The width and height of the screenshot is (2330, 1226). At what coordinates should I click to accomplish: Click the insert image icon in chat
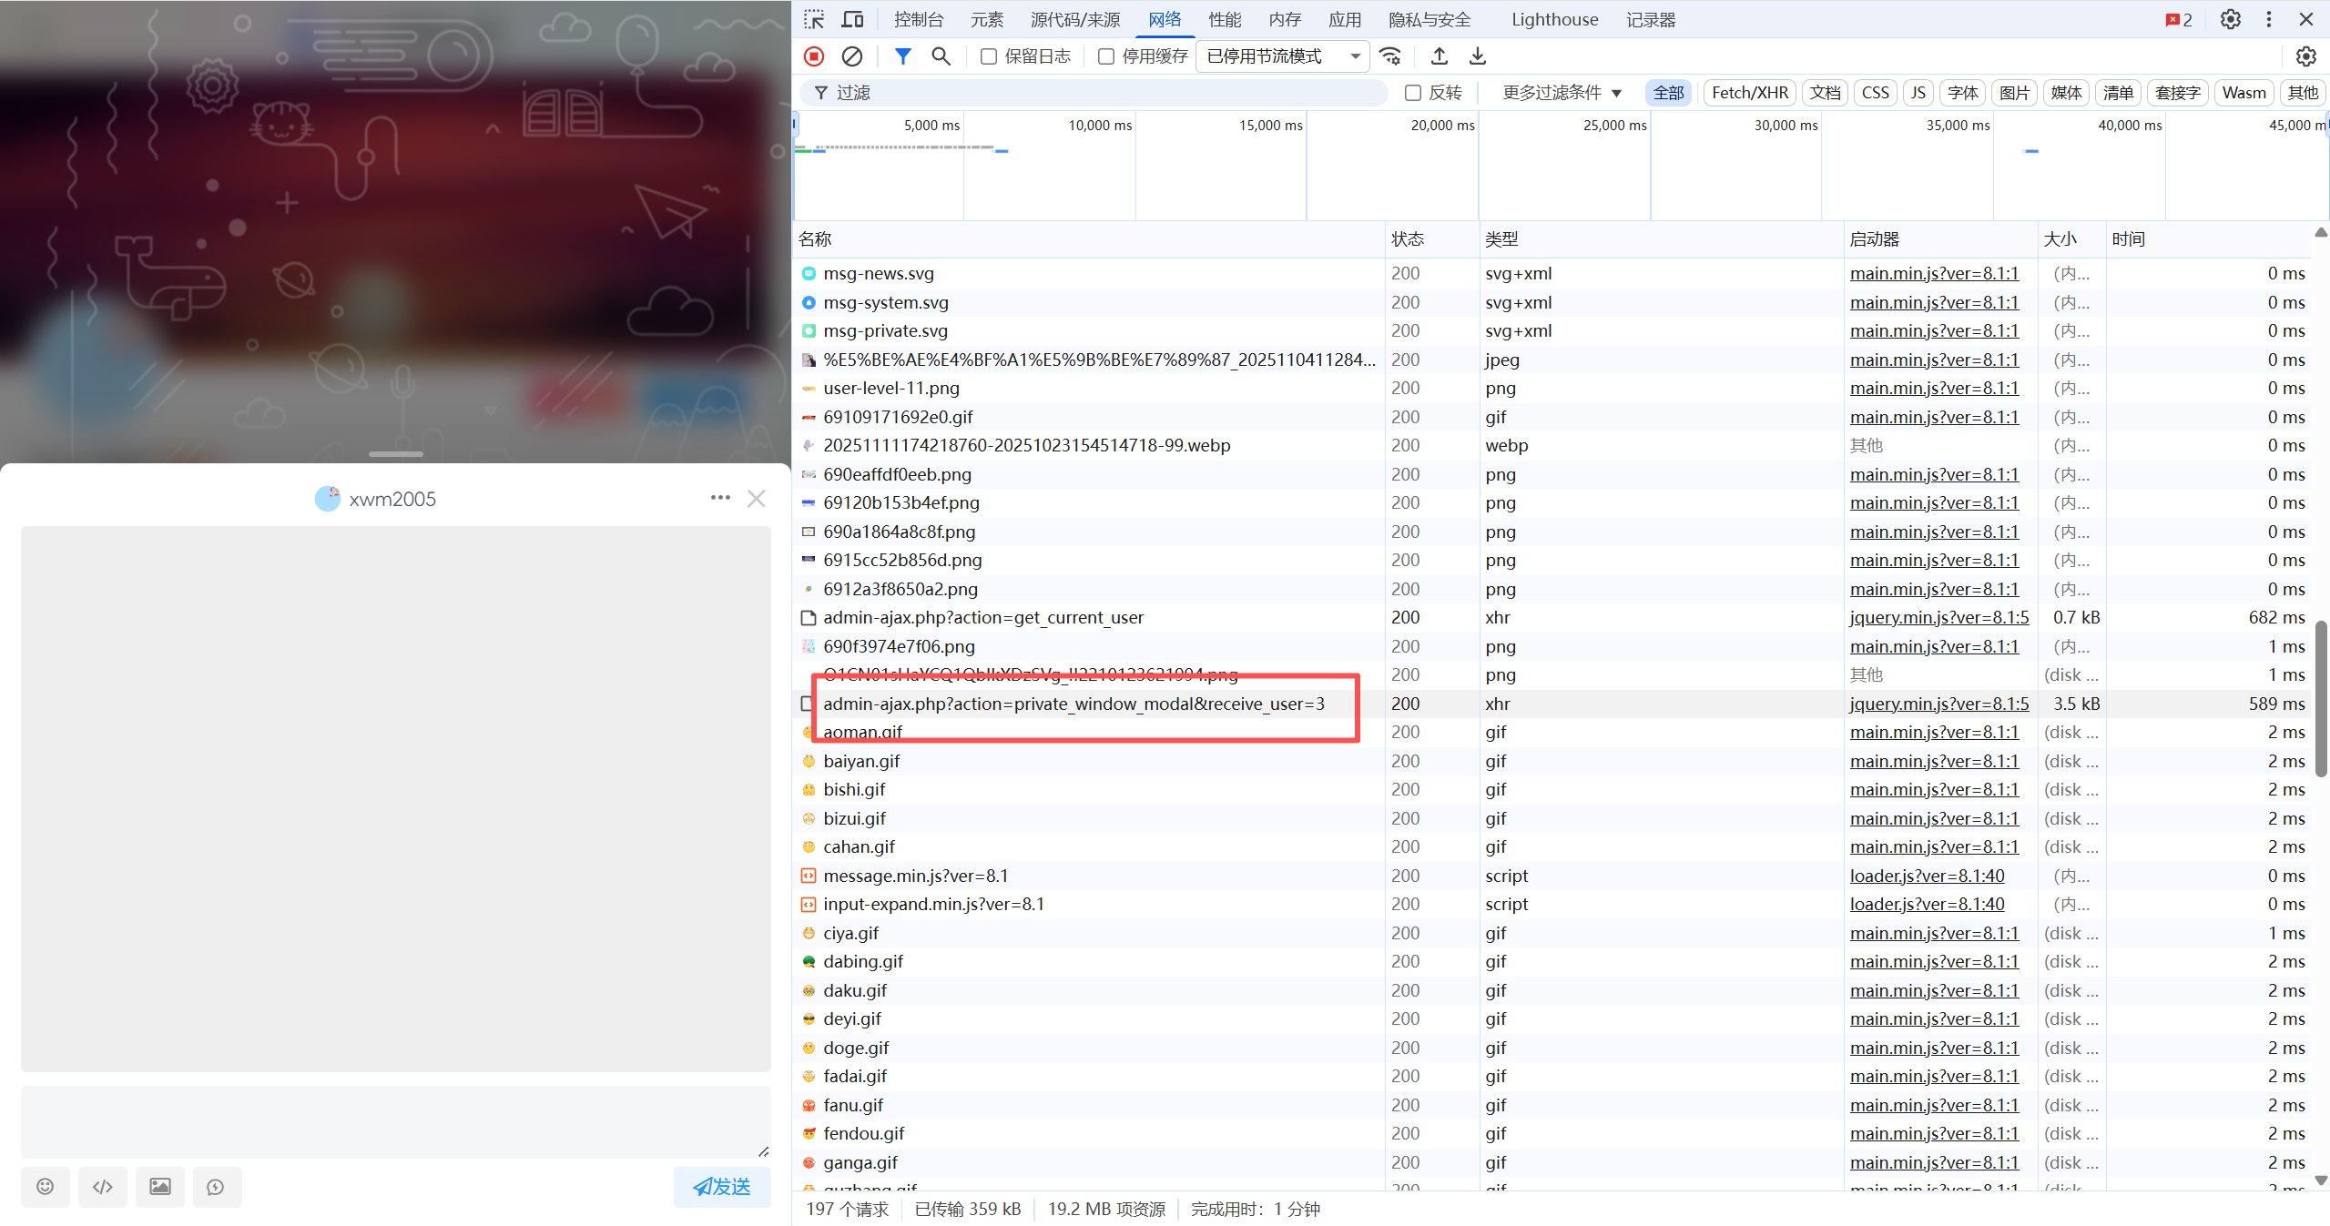[x=159, y=1186]
